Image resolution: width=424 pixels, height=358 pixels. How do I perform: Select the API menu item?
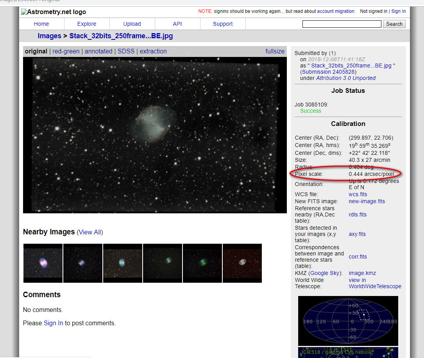click(x=177, y=24)
